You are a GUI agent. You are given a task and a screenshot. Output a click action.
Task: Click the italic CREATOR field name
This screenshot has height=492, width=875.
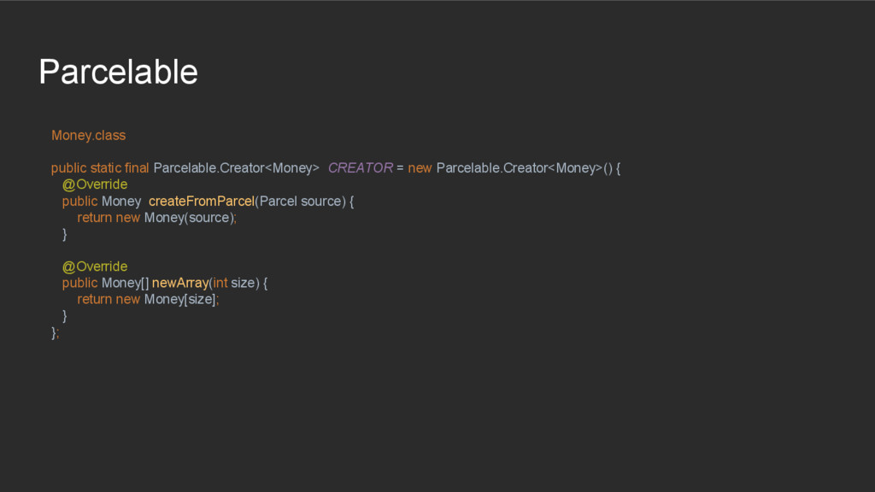(x=360, y=168)
